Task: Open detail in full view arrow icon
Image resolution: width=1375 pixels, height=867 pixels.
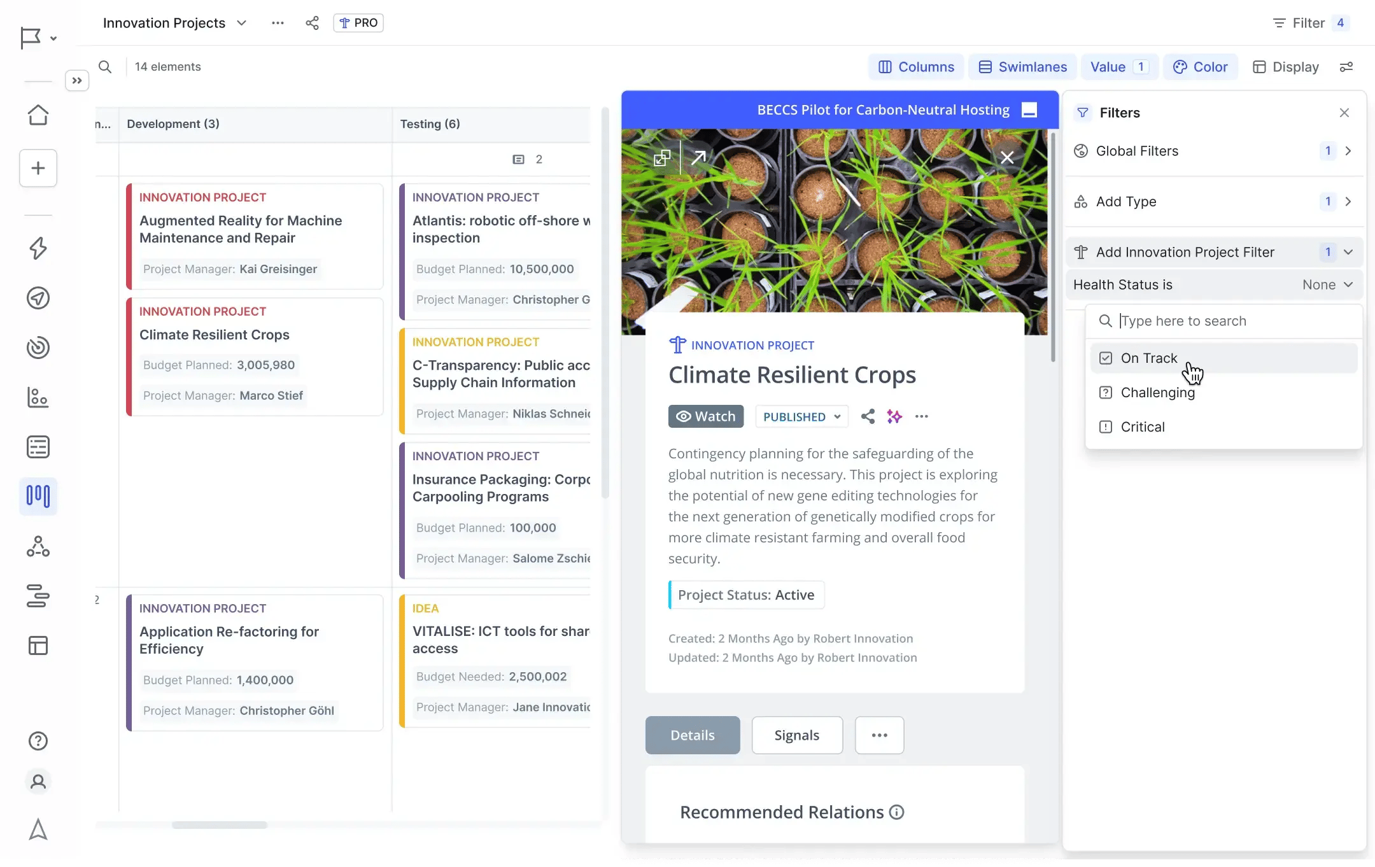Action: coord(698,157)
